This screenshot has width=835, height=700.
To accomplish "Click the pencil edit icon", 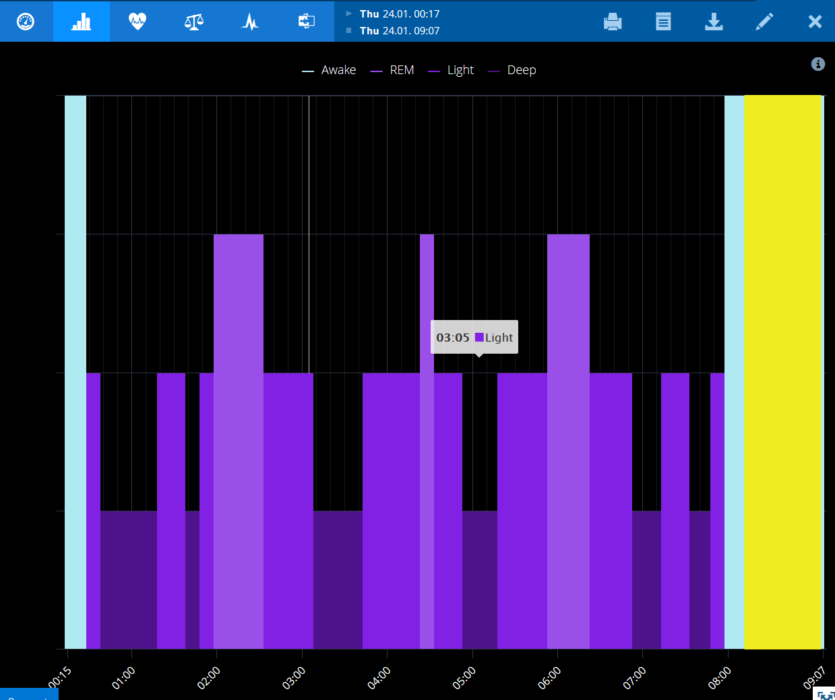I will tap(764, 22).
